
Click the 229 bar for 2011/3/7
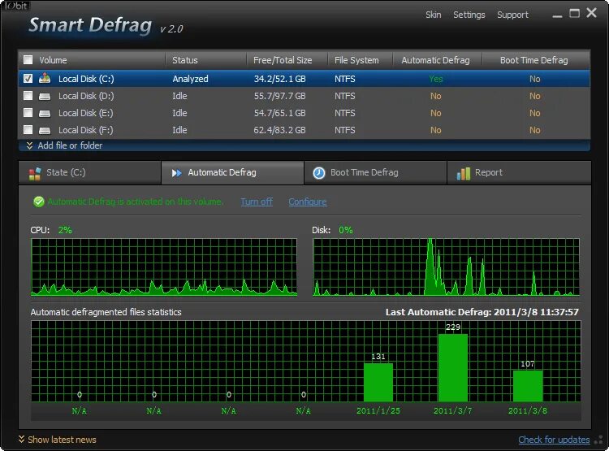[453, 367]
